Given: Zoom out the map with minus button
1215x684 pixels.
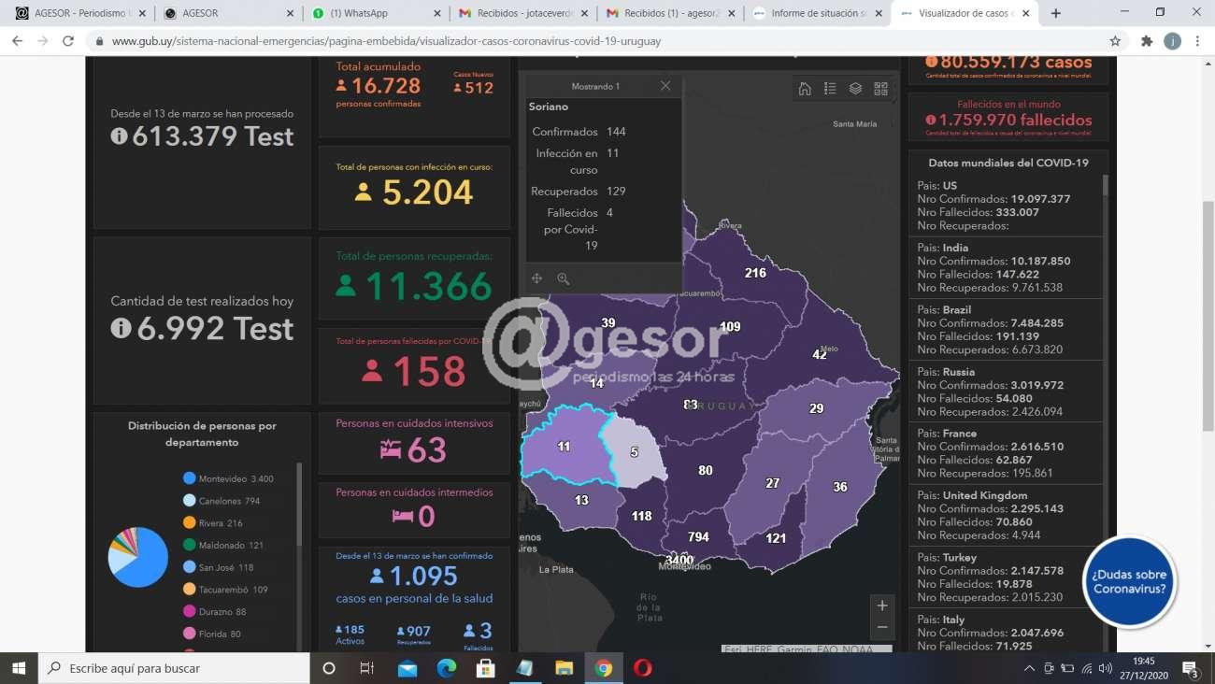Looking at the screenshot, I should click(881, 628).
